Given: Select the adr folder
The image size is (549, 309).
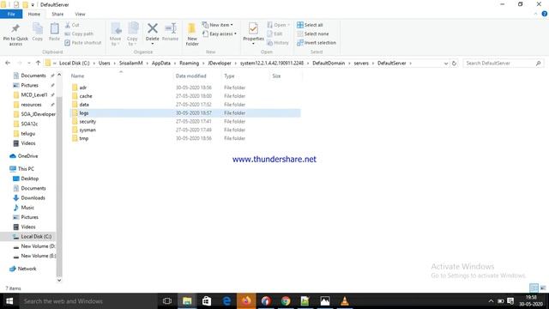Looking at the screenshot, I should [x=83, y=88].
